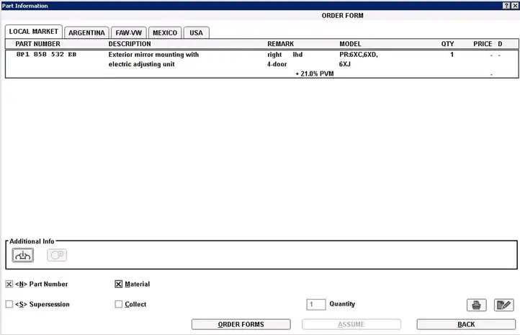Open the vehicle info icon in Additional Info
The image size is (520, 335).
coord(23,255)
